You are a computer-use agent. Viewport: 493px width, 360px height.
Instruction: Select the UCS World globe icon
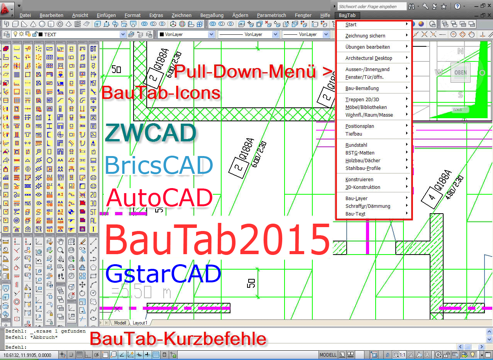39,251
